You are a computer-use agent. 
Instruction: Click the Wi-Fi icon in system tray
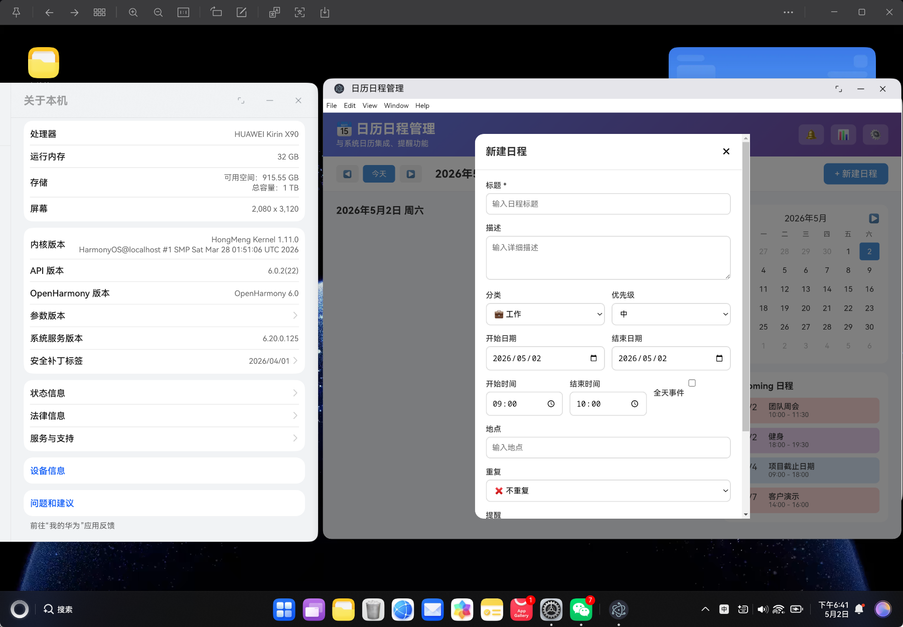pyautogui.click(x=779, y=609)
